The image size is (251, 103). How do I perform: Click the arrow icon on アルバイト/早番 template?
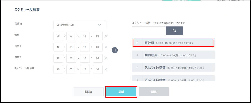point(137,67)
